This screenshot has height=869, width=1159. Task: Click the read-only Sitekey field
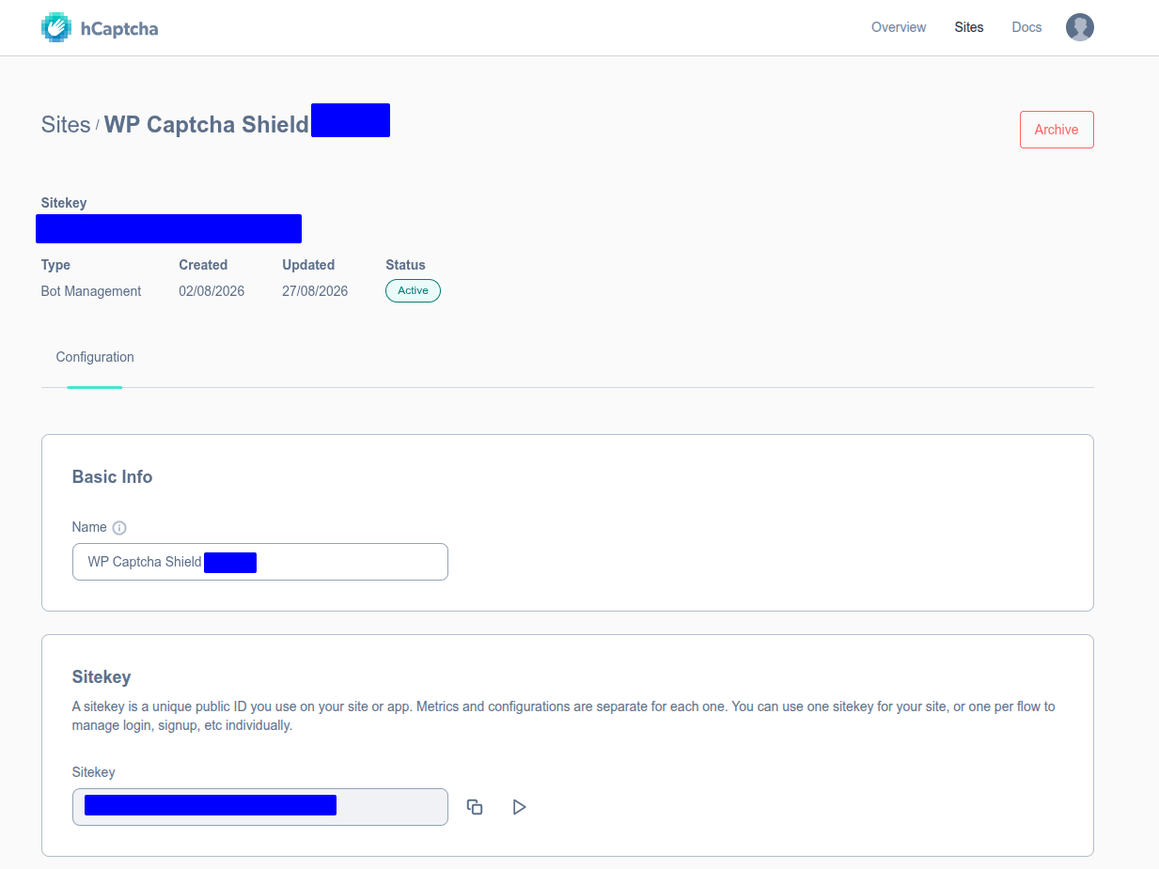tap(260, 807)
